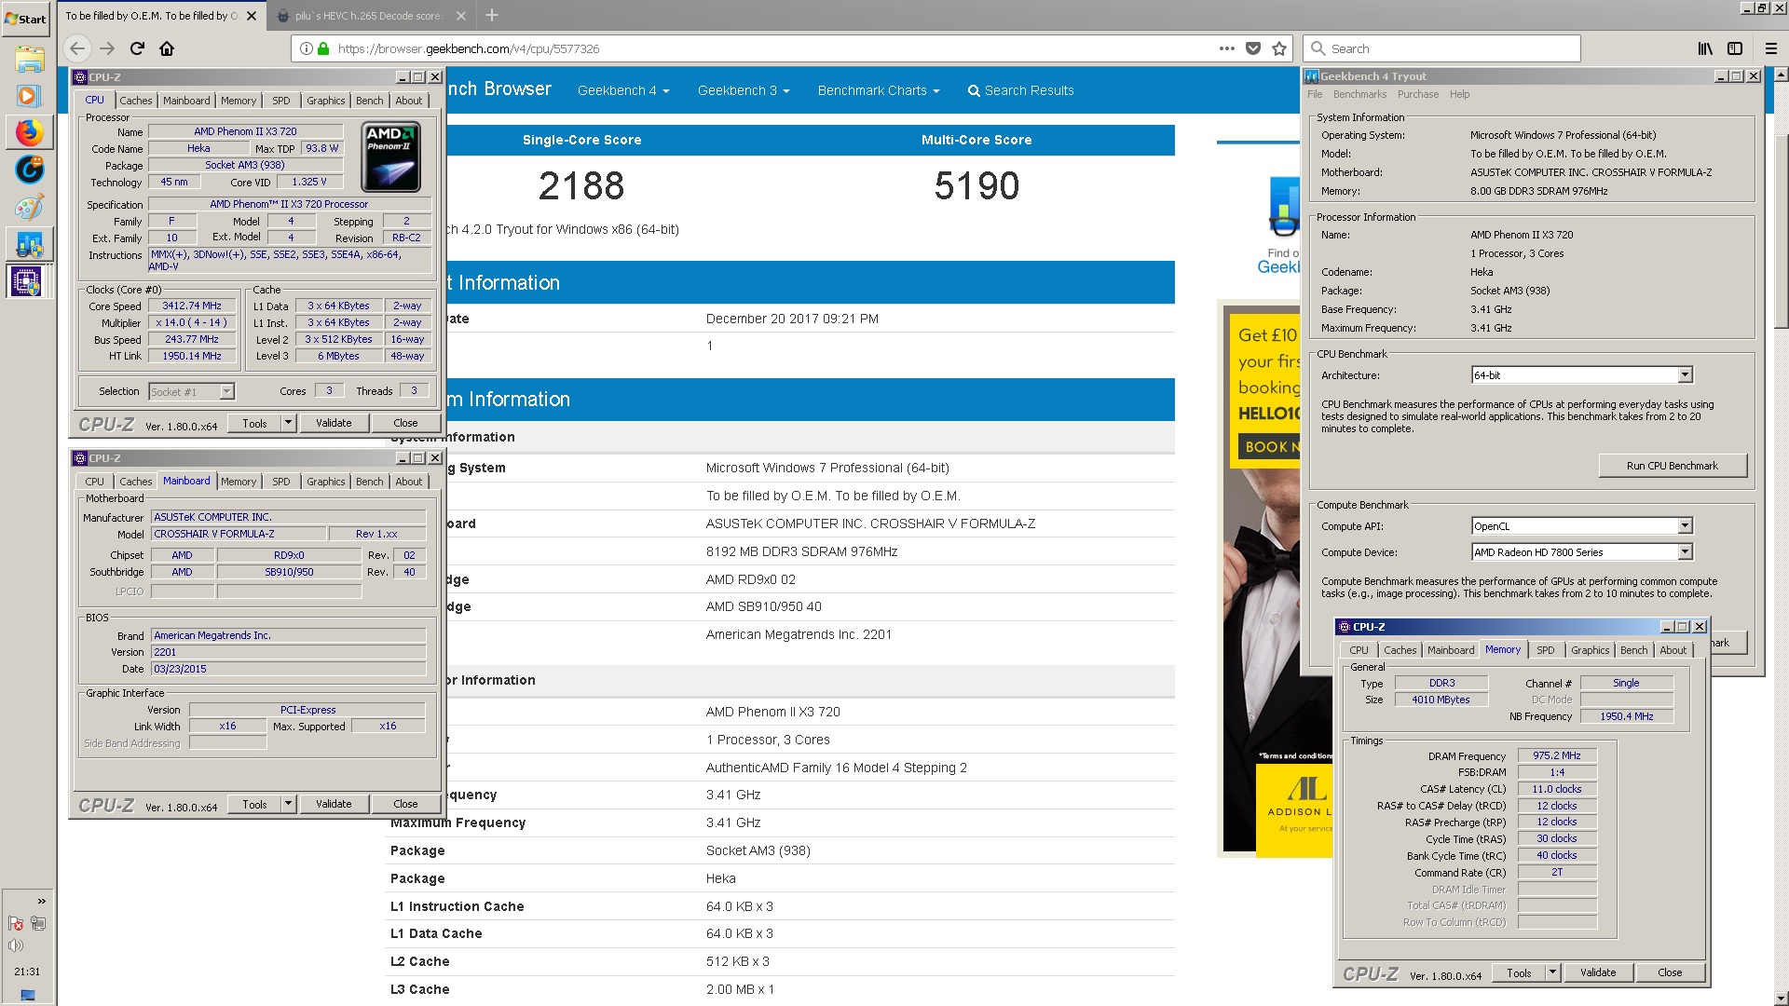Open About tab in top CPU-Z window
The image size is (1789, 1006).
pyautogui.click(x=408, y=101)
